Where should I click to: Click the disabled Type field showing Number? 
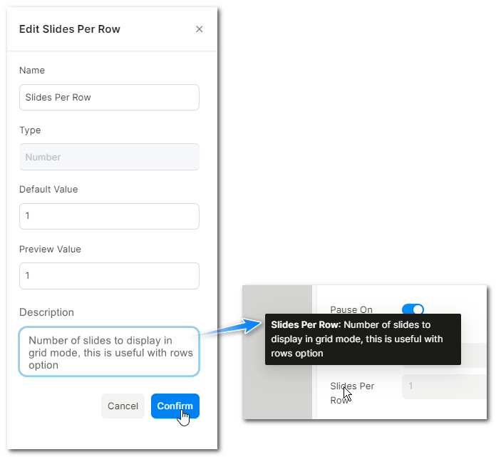pyautogui.click(x=109, y=157)
